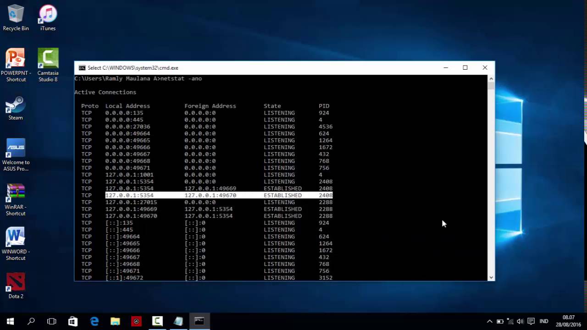Select the POWERPNT shortcut icon
This screenshot has width=587, height=330.
16,65
